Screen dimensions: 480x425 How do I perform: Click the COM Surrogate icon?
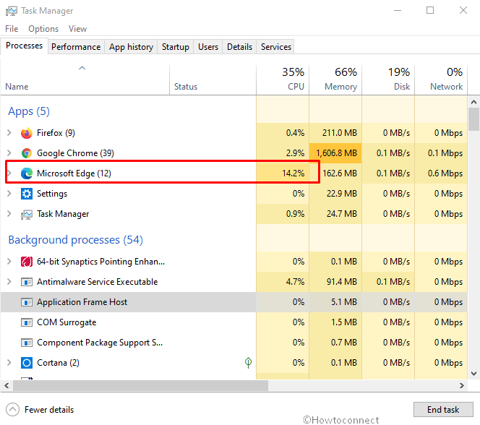[x=27, y=322]
